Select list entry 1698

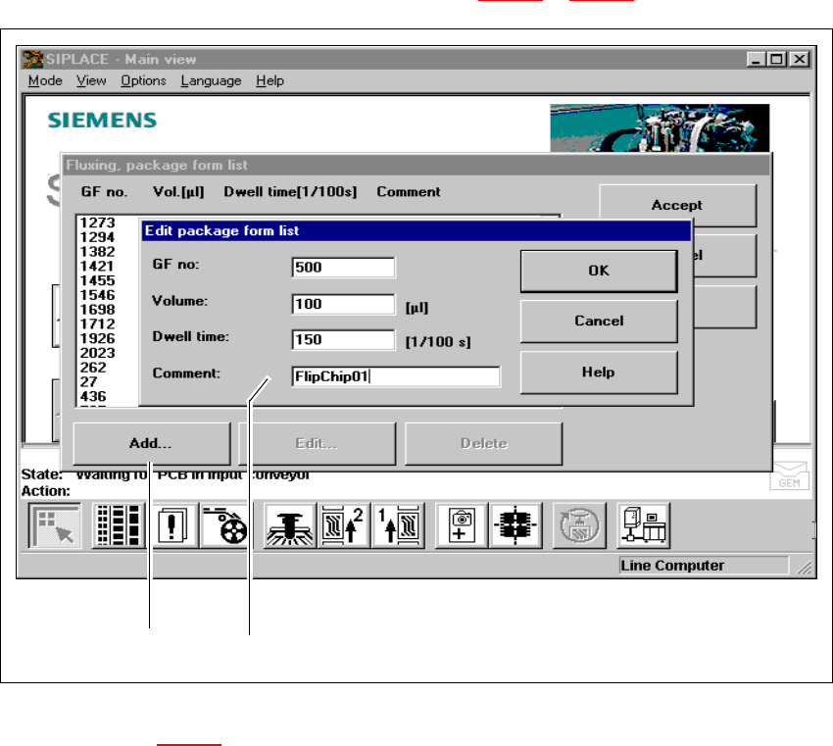(x=97, y=309)
